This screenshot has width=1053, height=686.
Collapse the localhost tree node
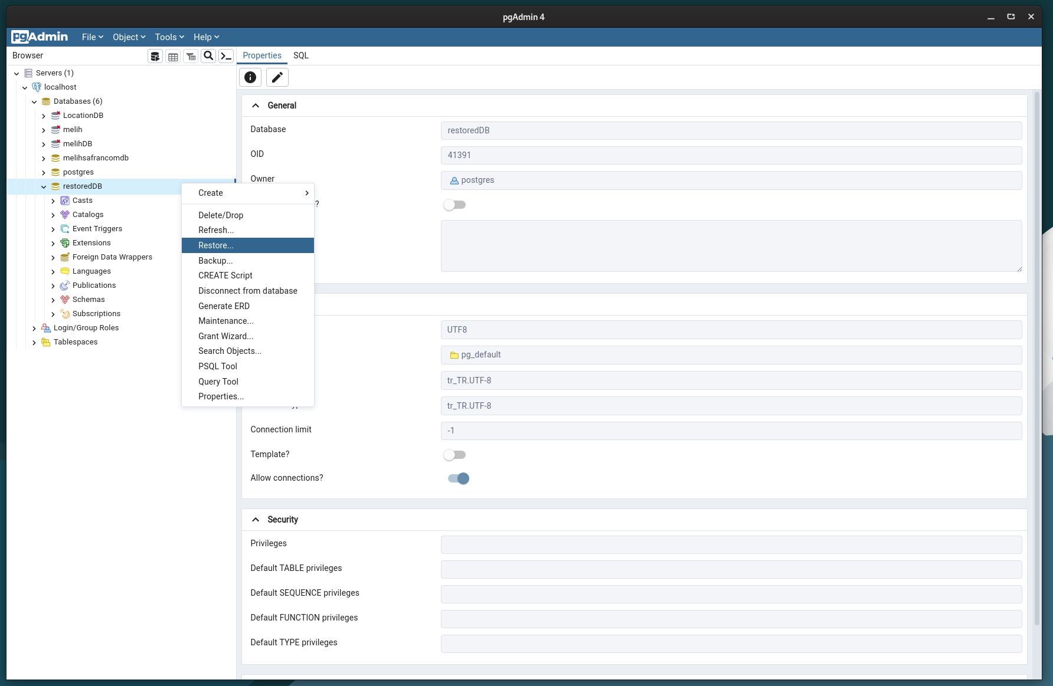(x=25, y=87)
